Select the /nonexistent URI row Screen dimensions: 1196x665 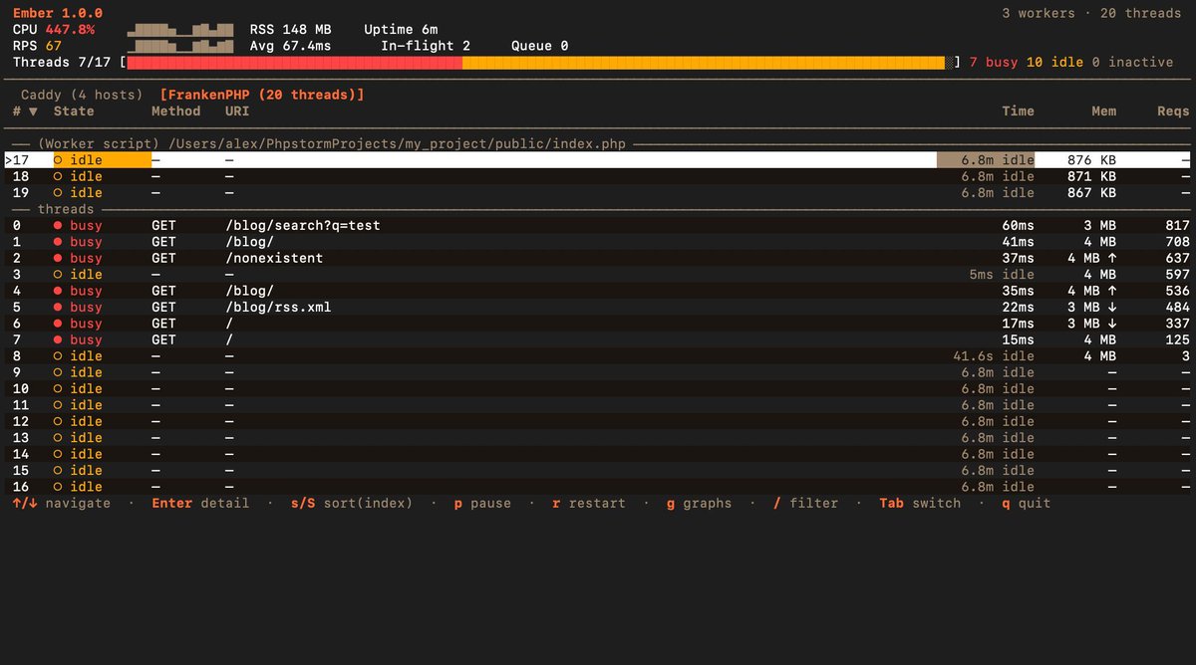[x=274, y=258]
